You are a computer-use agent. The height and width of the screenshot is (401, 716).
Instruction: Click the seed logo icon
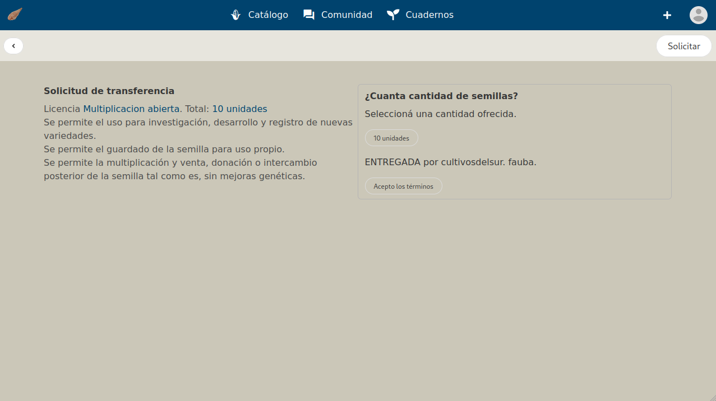(x=15, y=15)
